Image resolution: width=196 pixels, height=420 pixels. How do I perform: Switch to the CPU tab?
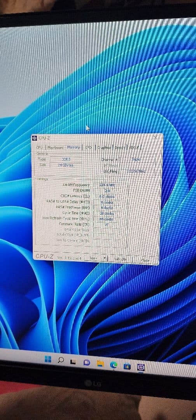[39, 147]
